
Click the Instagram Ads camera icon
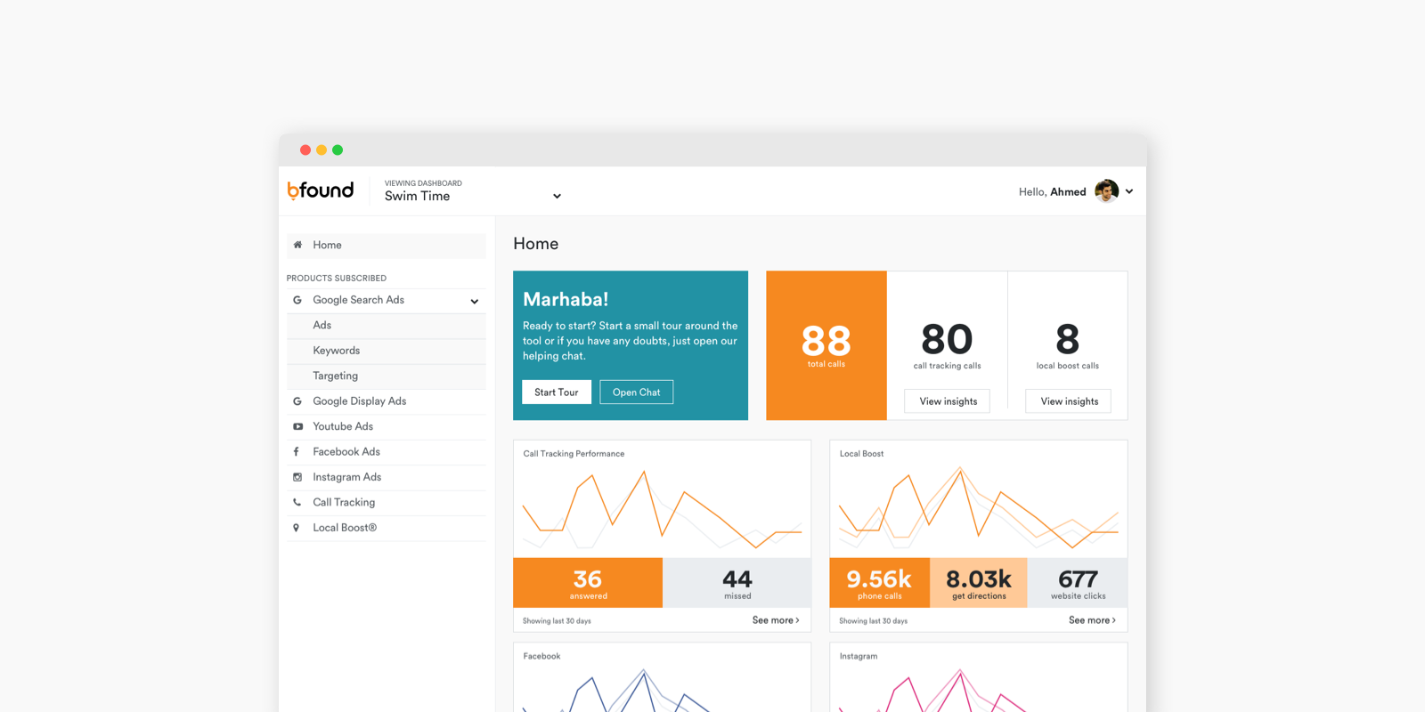point(297,477)
